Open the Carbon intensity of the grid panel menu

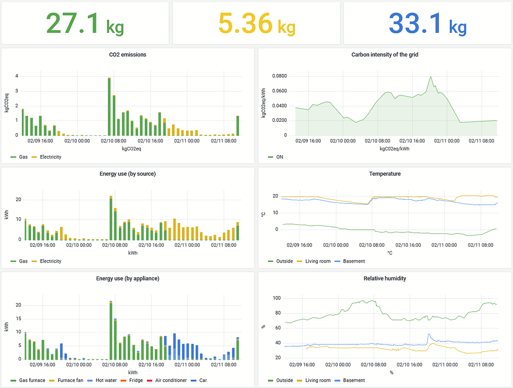coord(385,54)
